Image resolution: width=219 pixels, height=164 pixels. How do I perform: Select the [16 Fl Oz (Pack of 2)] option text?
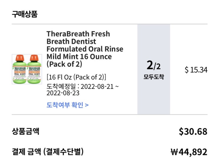76,77
